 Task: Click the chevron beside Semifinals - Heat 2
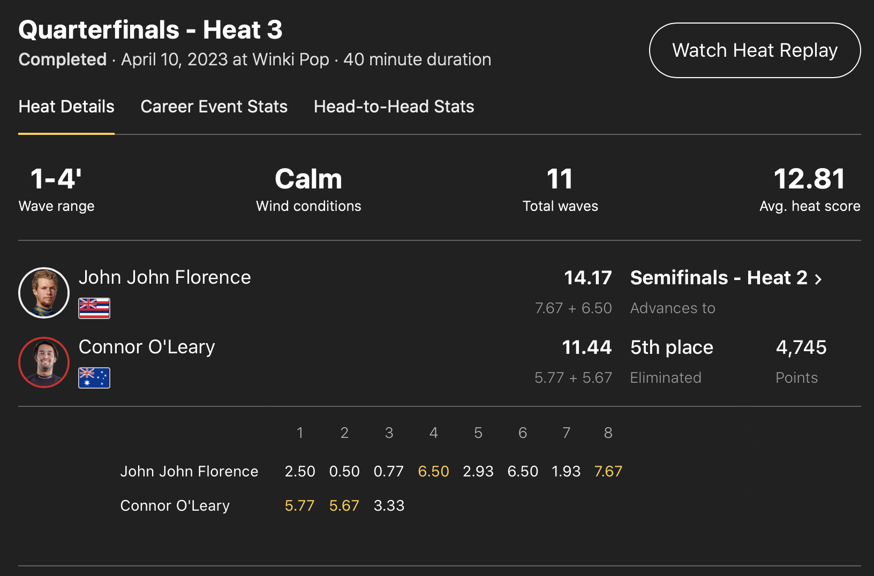point(818,279)
